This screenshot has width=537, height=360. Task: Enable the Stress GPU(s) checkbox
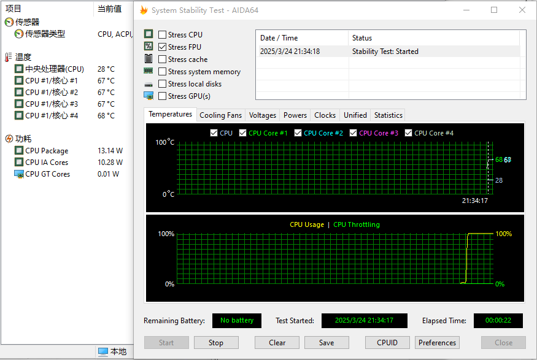[161, 96]
